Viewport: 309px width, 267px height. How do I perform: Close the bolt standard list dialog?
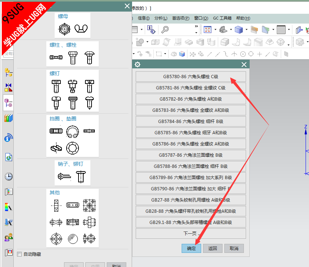point(244,64)
